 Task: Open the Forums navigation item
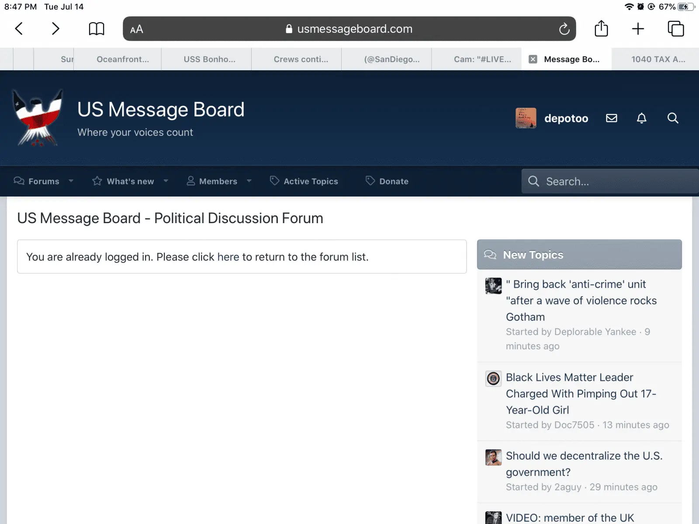(x=44, y=181)
